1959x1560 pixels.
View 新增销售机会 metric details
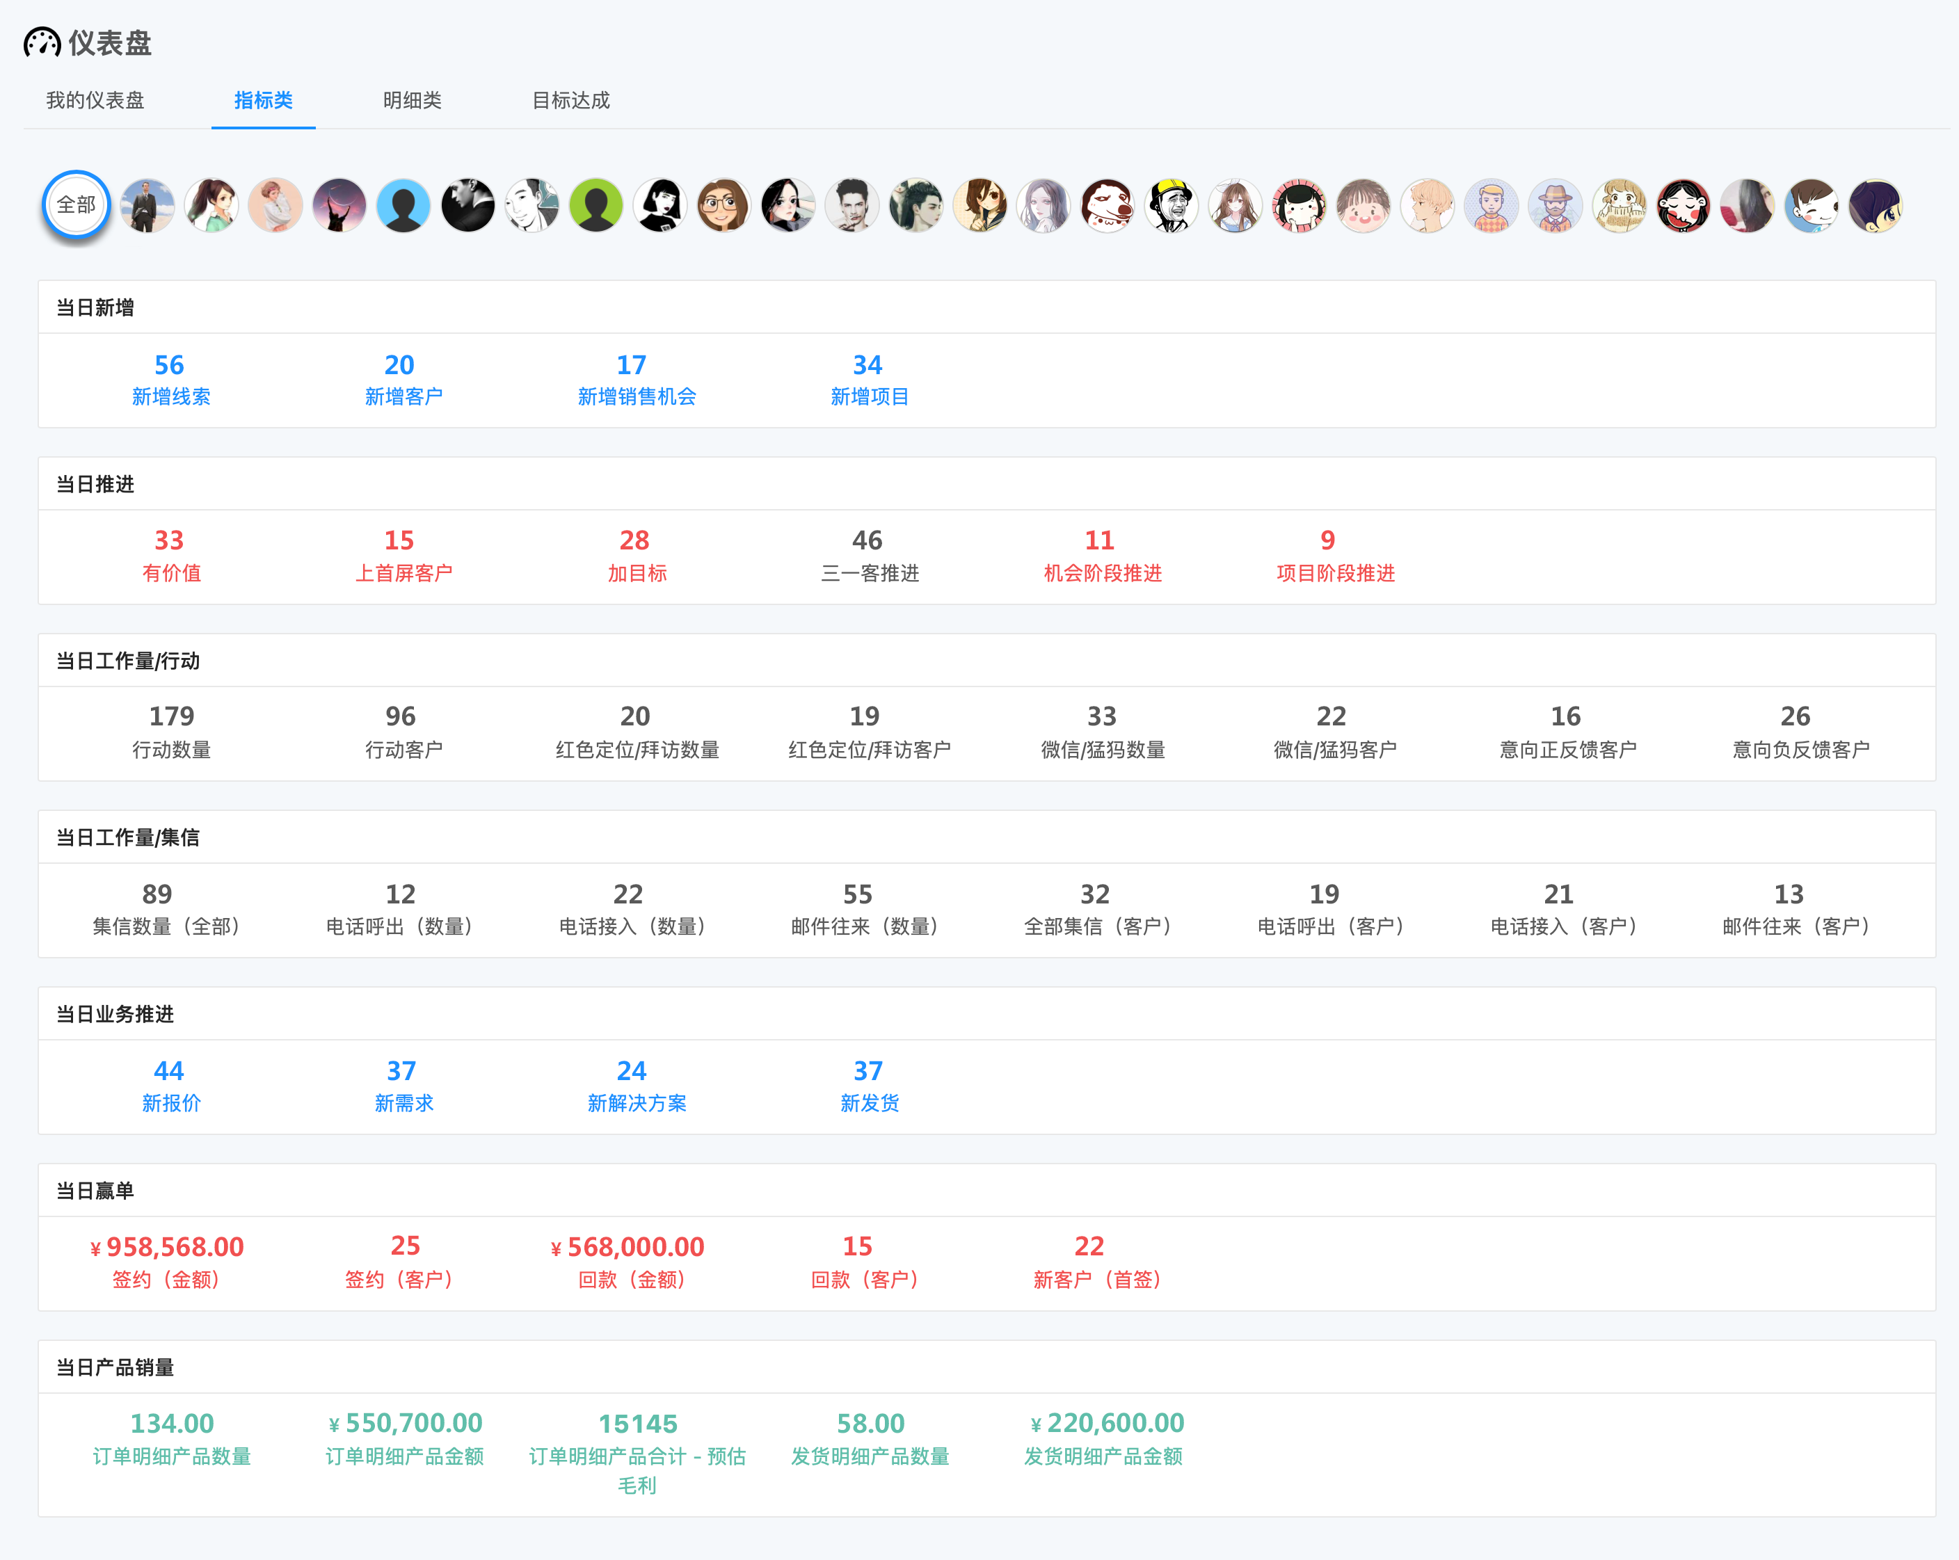(636, 396)
